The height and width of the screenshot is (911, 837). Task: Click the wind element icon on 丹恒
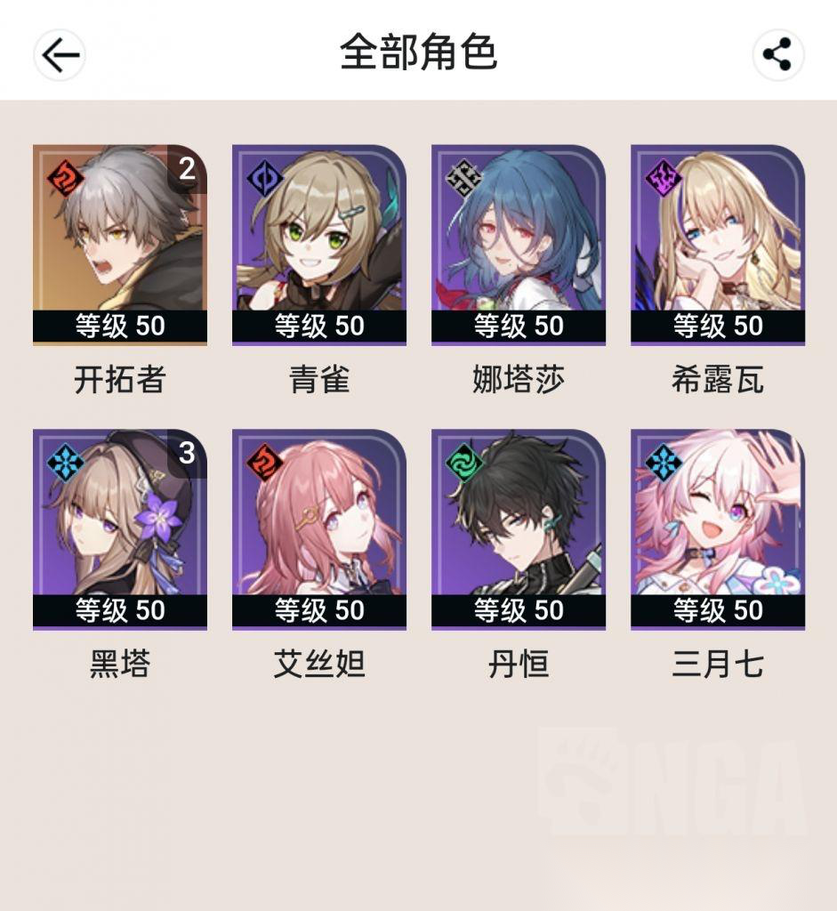coord(463,463)
